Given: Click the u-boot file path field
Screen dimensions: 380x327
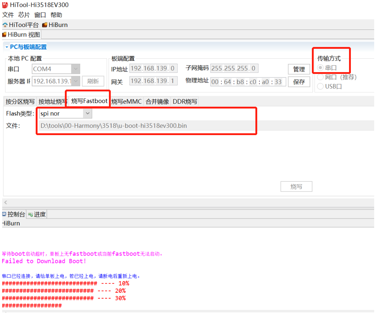Looking at the screenshot, I should [x=207, y=126].
